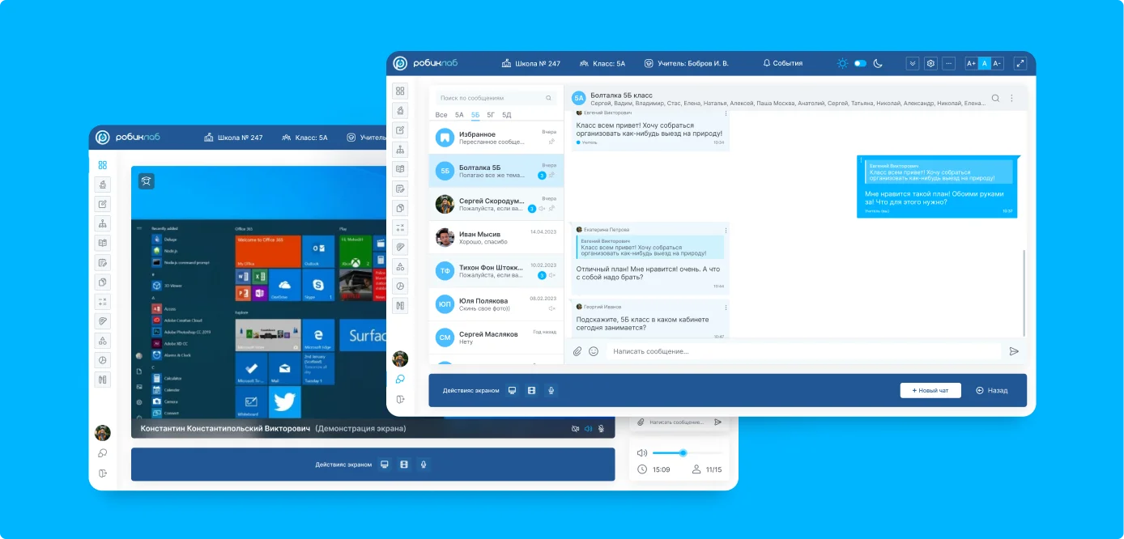Click the search icon in Болталка 5Б header
Image resolution: width=1124 pixels, height=539 pixels.
point(995,98)
